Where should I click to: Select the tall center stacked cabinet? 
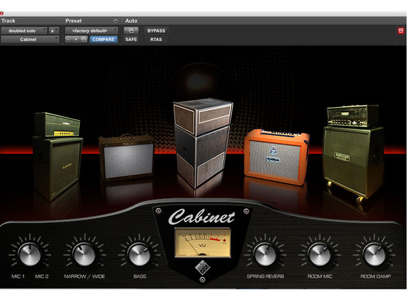pyautogui.click(x=203, y=143)
